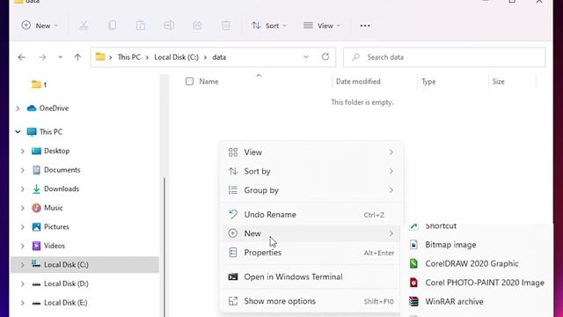Sort by the Date modified column header
The image size is (563, 317).
(358, 82)
